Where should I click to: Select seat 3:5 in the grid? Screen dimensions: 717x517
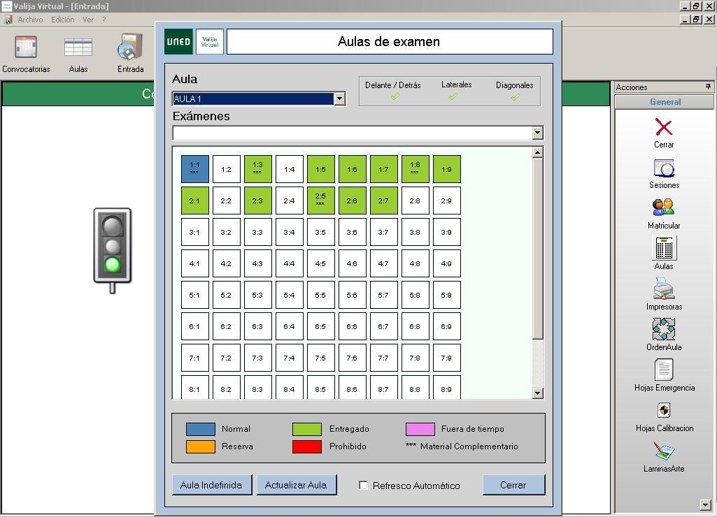click(320, 232)
